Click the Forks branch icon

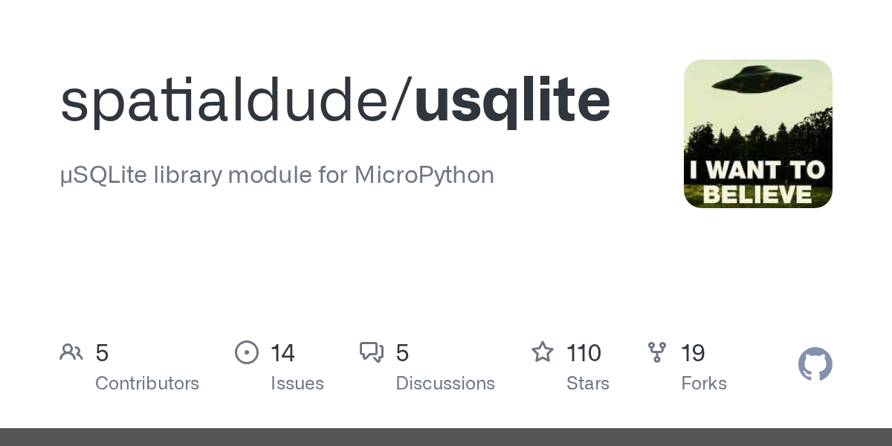tap(657, 352)
